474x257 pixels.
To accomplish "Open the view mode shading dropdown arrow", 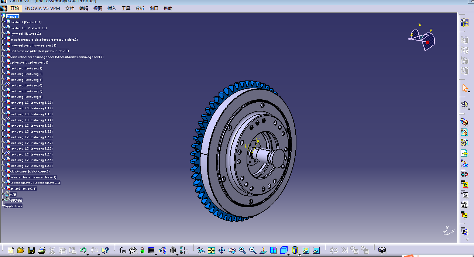I will [x=299, y=254].
